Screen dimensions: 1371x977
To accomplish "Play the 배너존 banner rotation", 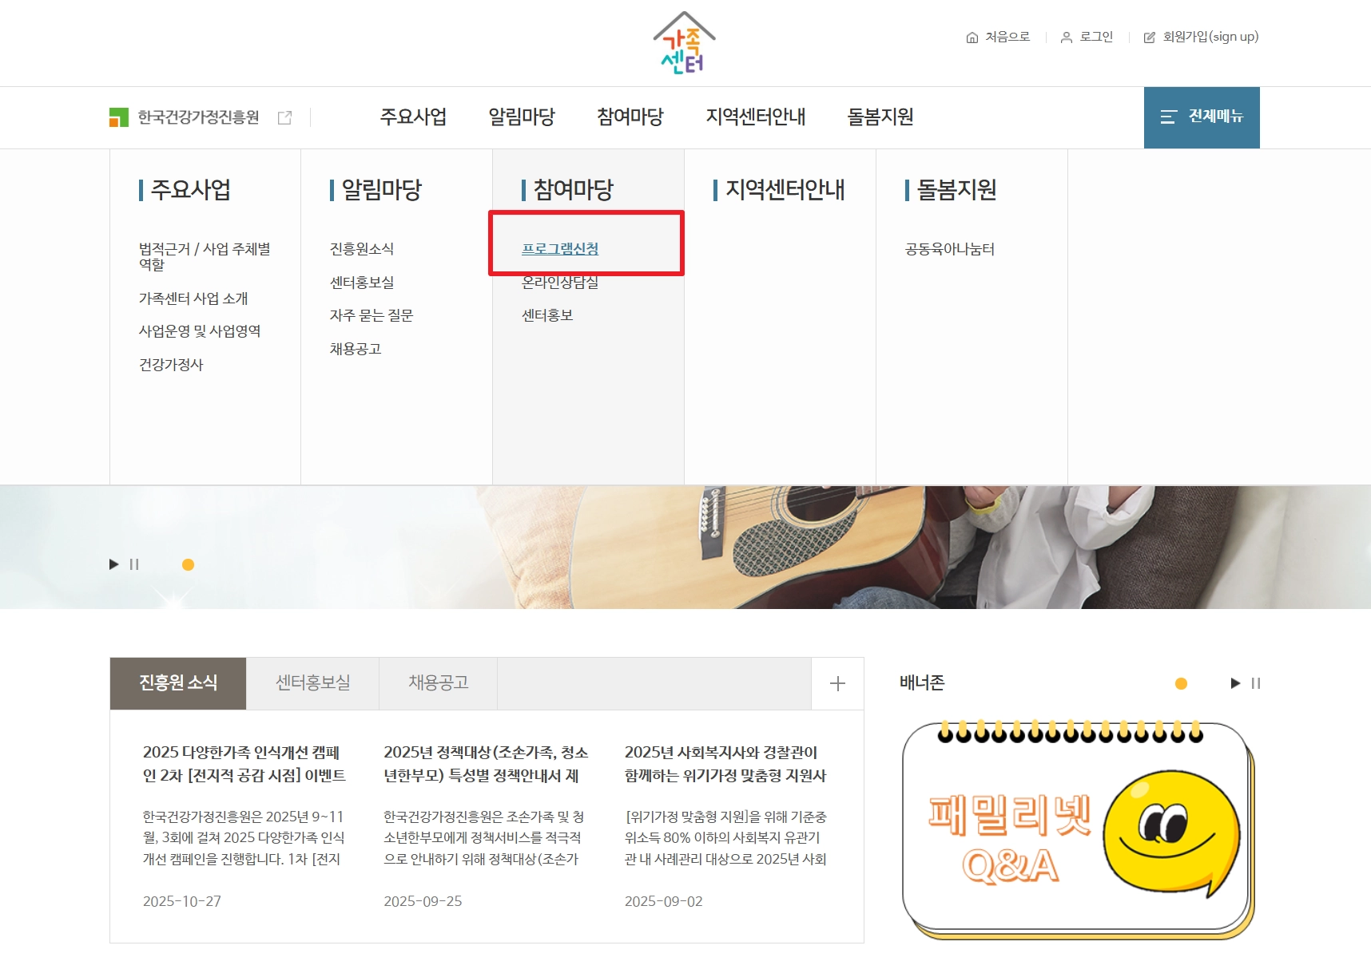I will tap(1234, 683).
